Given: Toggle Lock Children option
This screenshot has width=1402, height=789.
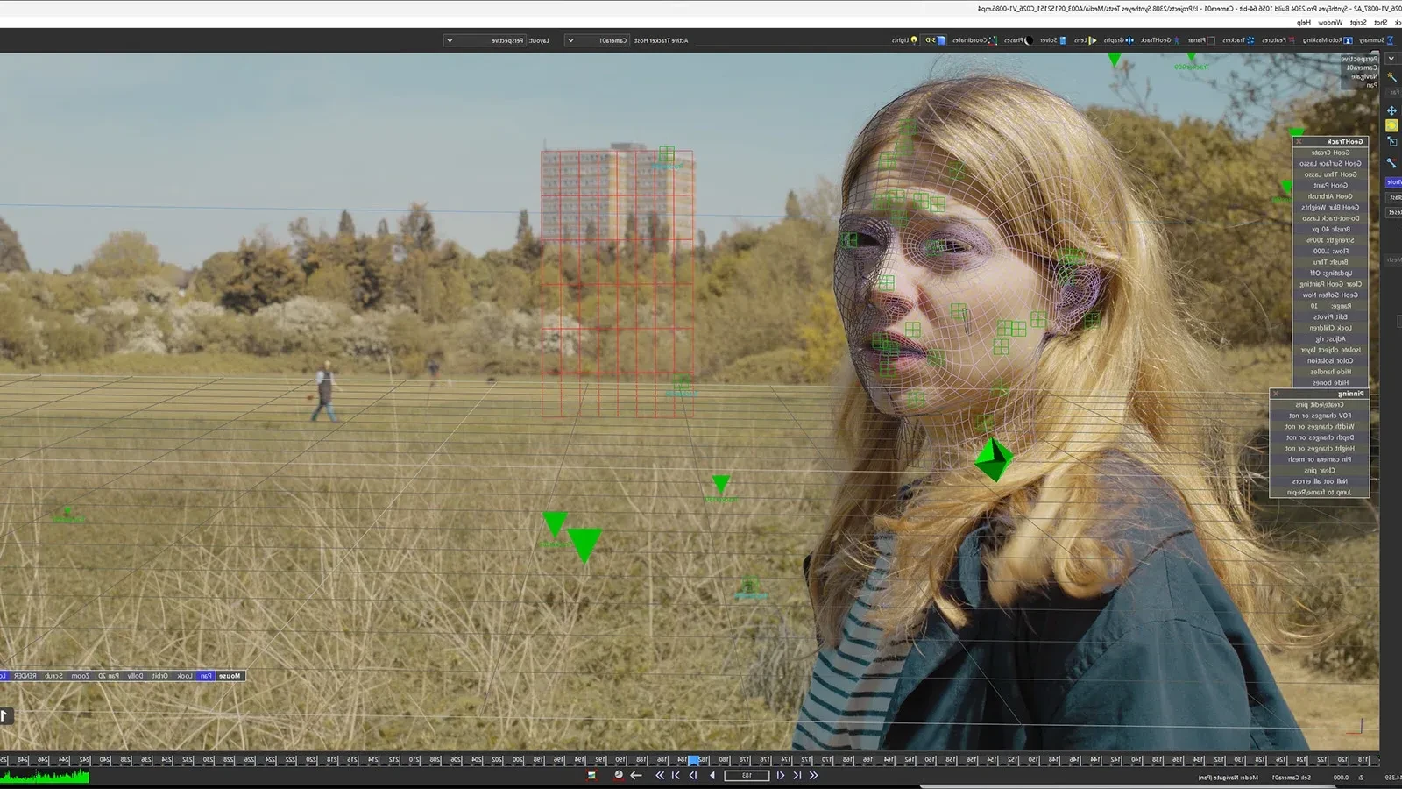Looking at the screenshot, I should (1330, 328).
